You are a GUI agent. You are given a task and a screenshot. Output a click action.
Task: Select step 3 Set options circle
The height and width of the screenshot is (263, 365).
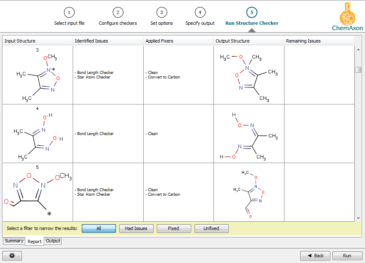(x=161, y=12)
